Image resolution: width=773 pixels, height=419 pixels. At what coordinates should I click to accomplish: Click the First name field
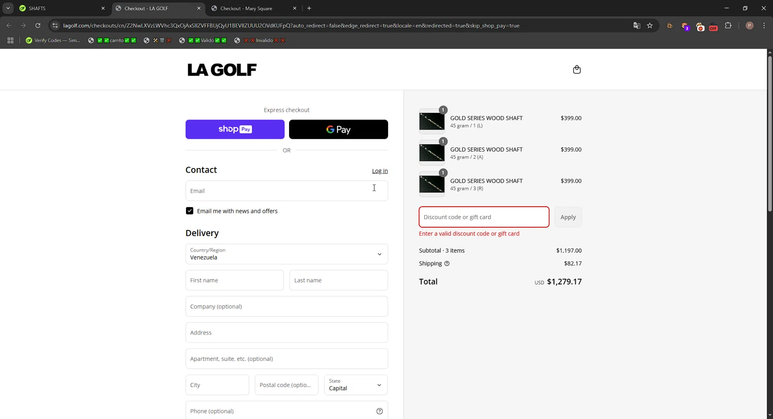234,280
